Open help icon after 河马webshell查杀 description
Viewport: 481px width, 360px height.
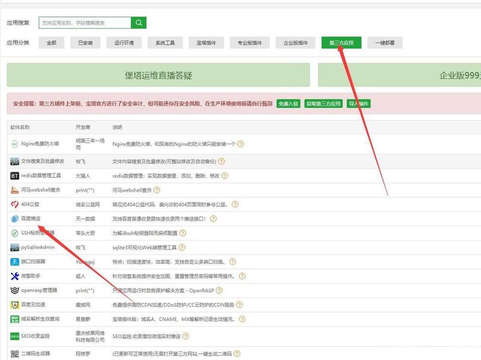157,190
